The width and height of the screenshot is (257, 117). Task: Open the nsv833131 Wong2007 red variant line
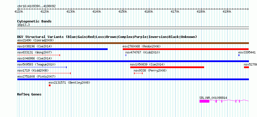[x=38, y=55]
